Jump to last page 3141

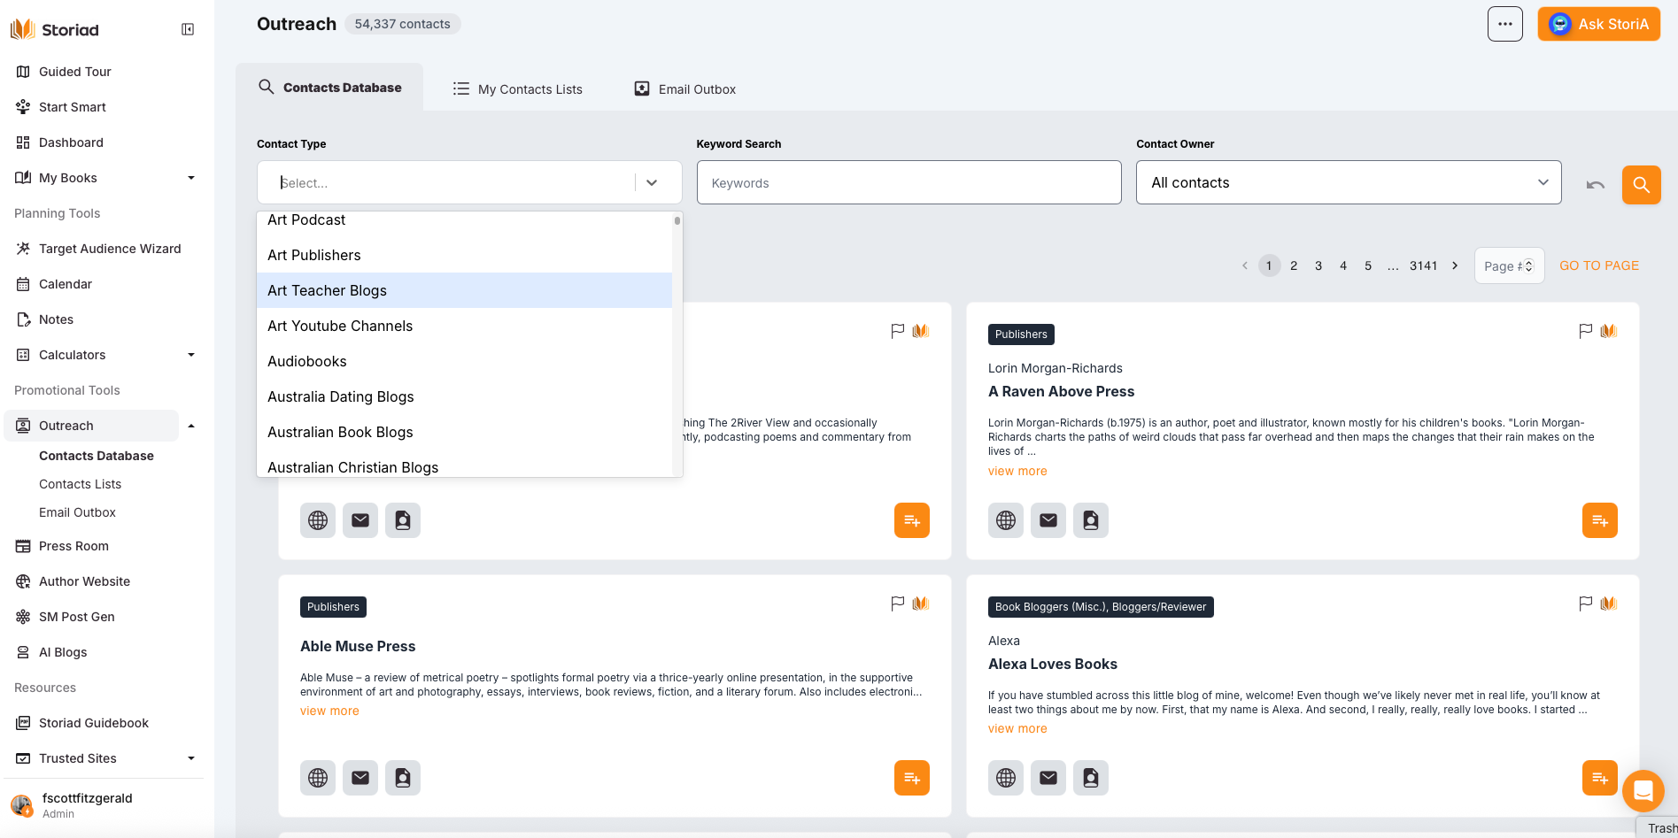coord(1423,265)
